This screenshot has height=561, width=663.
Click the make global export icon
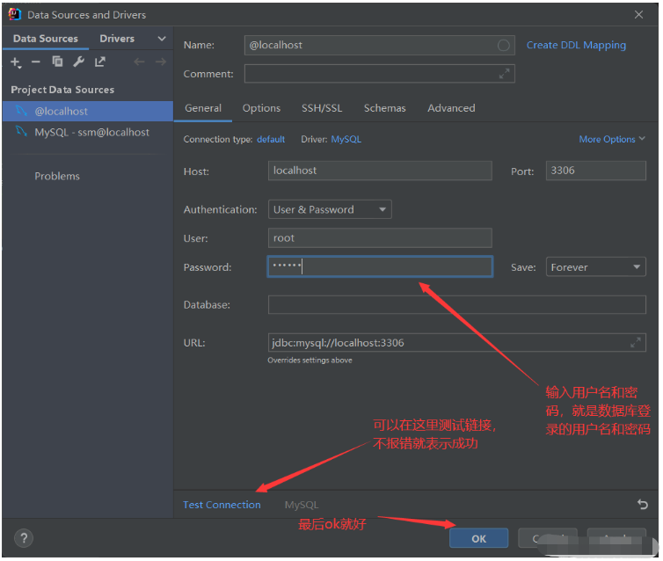[x=99, y=62]
